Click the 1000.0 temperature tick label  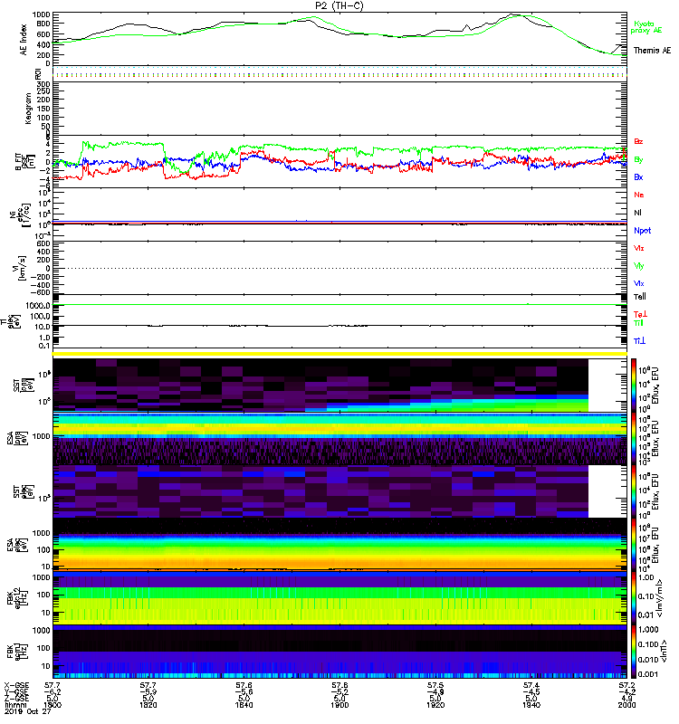click(x=38, y=306)
